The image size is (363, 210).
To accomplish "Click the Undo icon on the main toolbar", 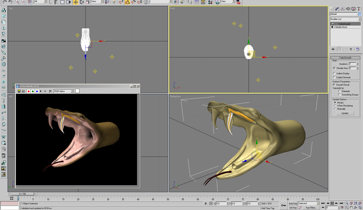I will coord(5,2).
